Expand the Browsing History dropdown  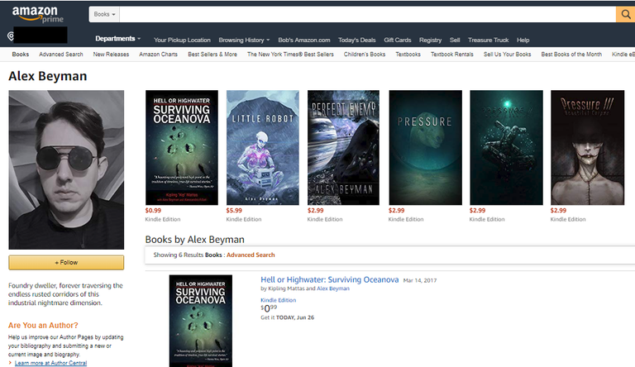point(244,40)
